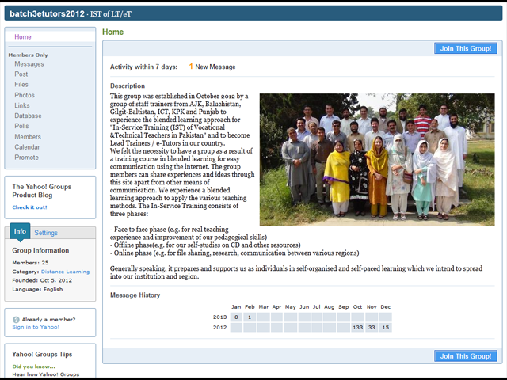Open Links in the sidebar

tap(22, 105)
